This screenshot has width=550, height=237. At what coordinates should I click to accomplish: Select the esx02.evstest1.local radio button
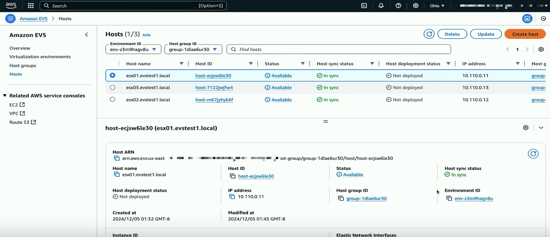[112, 99]
